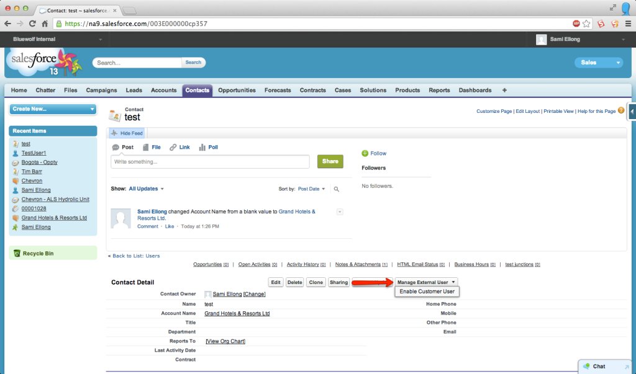This screenshot has width=636, height=374.
Task: Open Bogota - Oppty recent item
Action: (39, 162)
